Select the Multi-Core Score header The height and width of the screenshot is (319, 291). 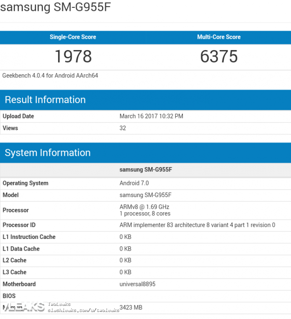pyautogui.click(x=218, y=37)
